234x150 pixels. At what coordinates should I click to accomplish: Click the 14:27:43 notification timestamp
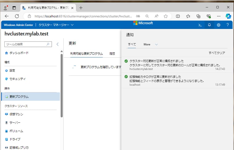[220, 69]
